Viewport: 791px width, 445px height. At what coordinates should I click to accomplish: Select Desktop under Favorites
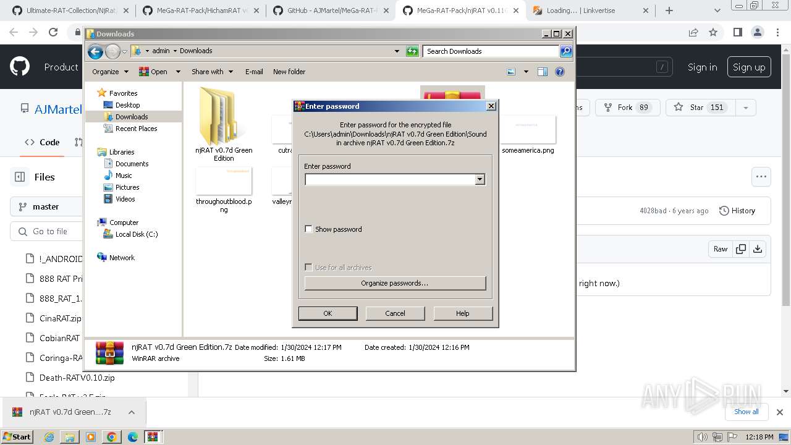[x=127, y=105]
